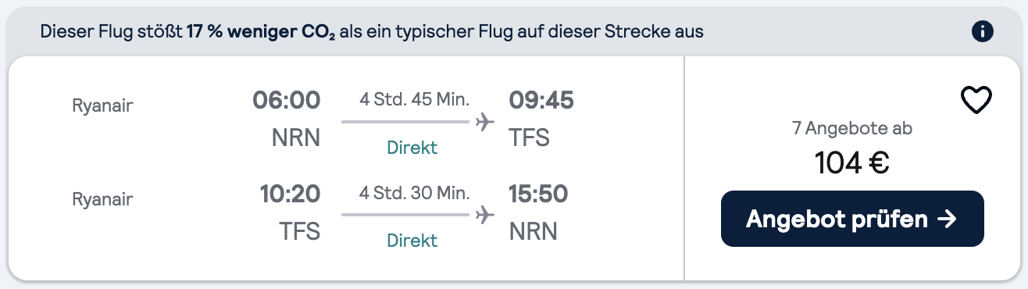The width and height of the screenshot is (1028, 289).
Task: Click the outbound Direkt label
Action: coord(412,148)
